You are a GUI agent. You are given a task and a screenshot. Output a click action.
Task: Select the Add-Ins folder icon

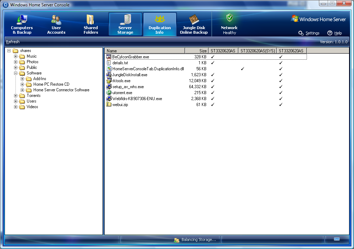tap(29, 79)
